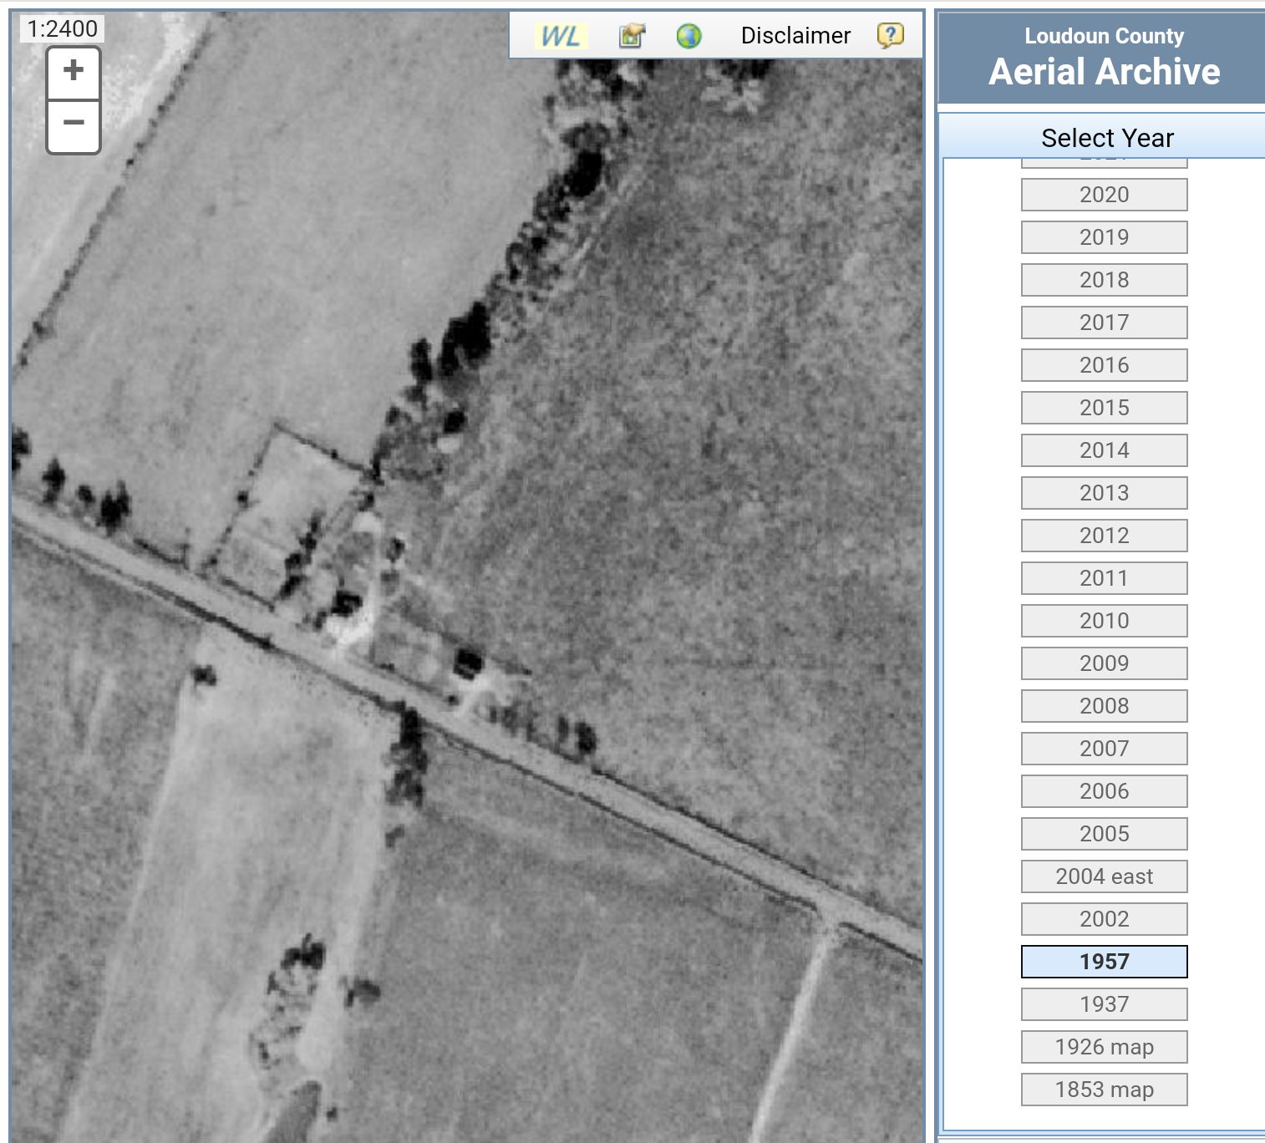Choose the 2004 east imagery
The width and height of the screenshot is (1265, 1143).
pos(1104,876)
